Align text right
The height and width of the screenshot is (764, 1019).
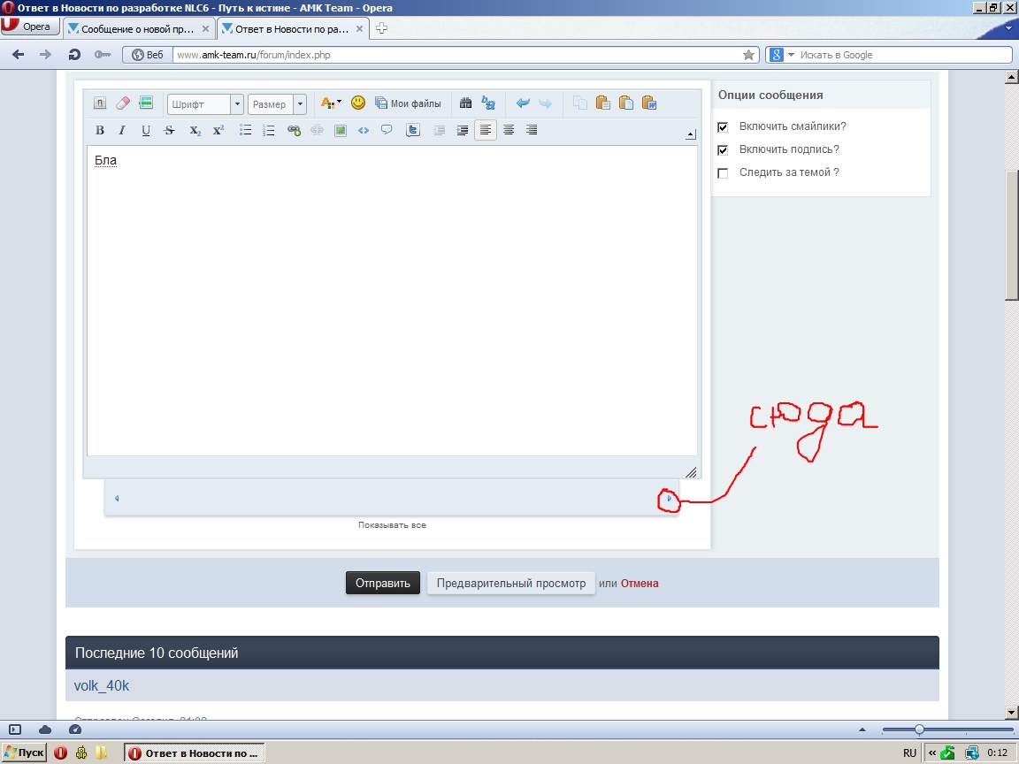pyautogui.click(x=532, y=130)
